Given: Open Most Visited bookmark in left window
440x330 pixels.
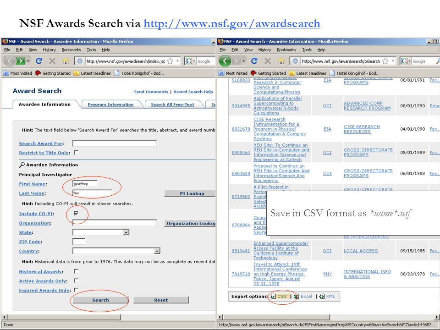Looking at the screenshot, I should pos(17,73).
